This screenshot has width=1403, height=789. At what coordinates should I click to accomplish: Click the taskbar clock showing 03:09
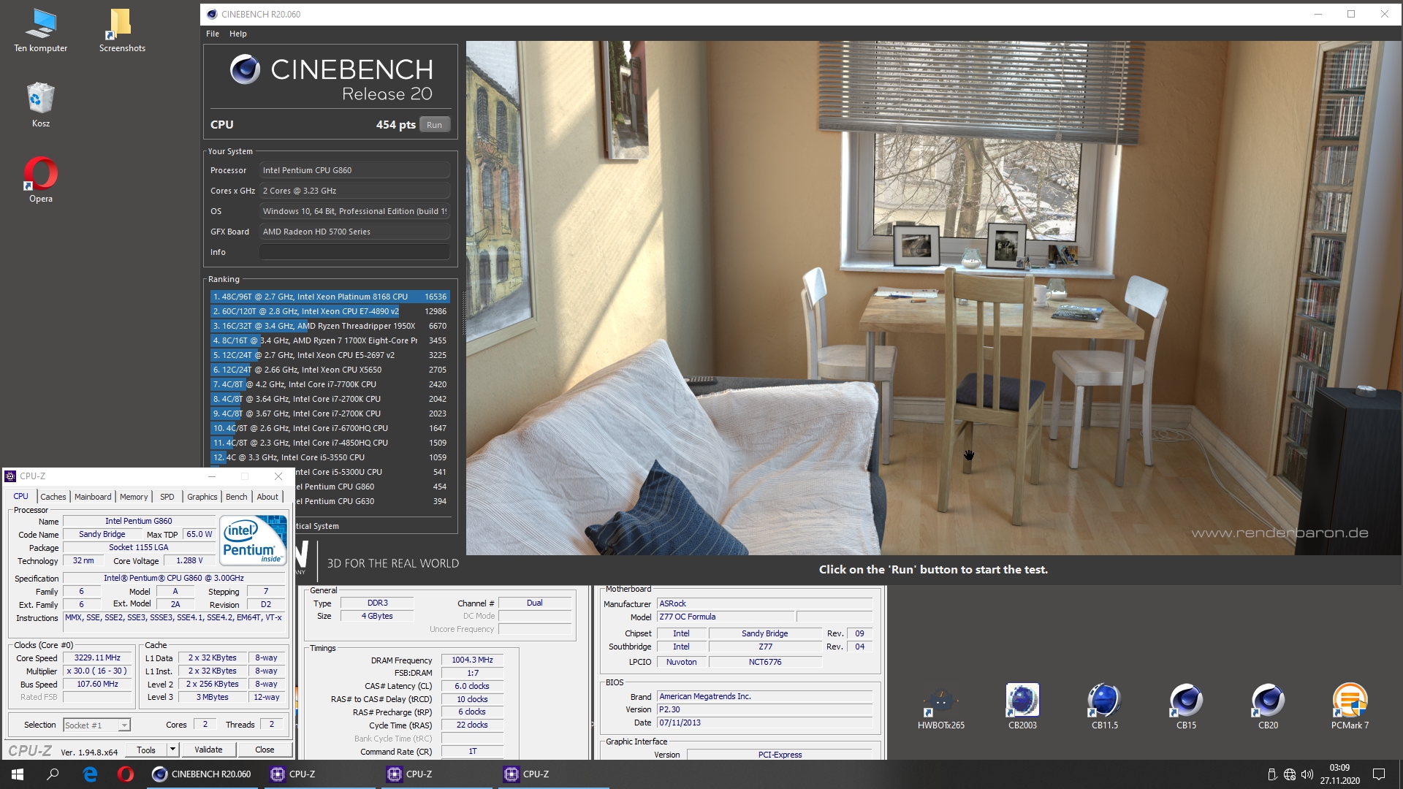pos(1339,774)
